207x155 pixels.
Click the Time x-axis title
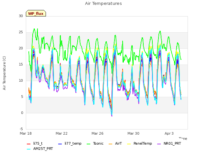(183, 139)
